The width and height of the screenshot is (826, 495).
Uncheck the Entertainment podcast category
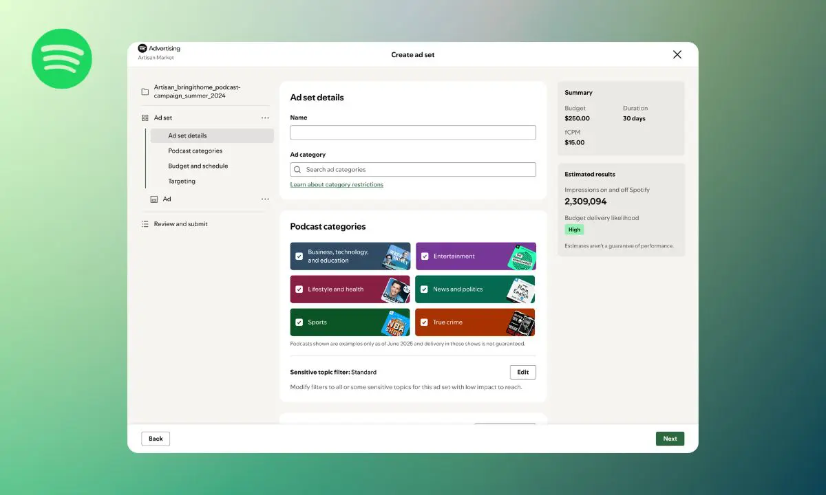click(425, 256)
